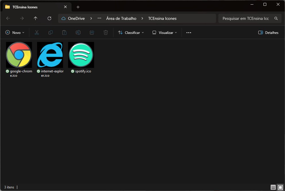Open the See more ellipsis menu
This screenshot has width=285, height=191.
click(x=189, y=33)
